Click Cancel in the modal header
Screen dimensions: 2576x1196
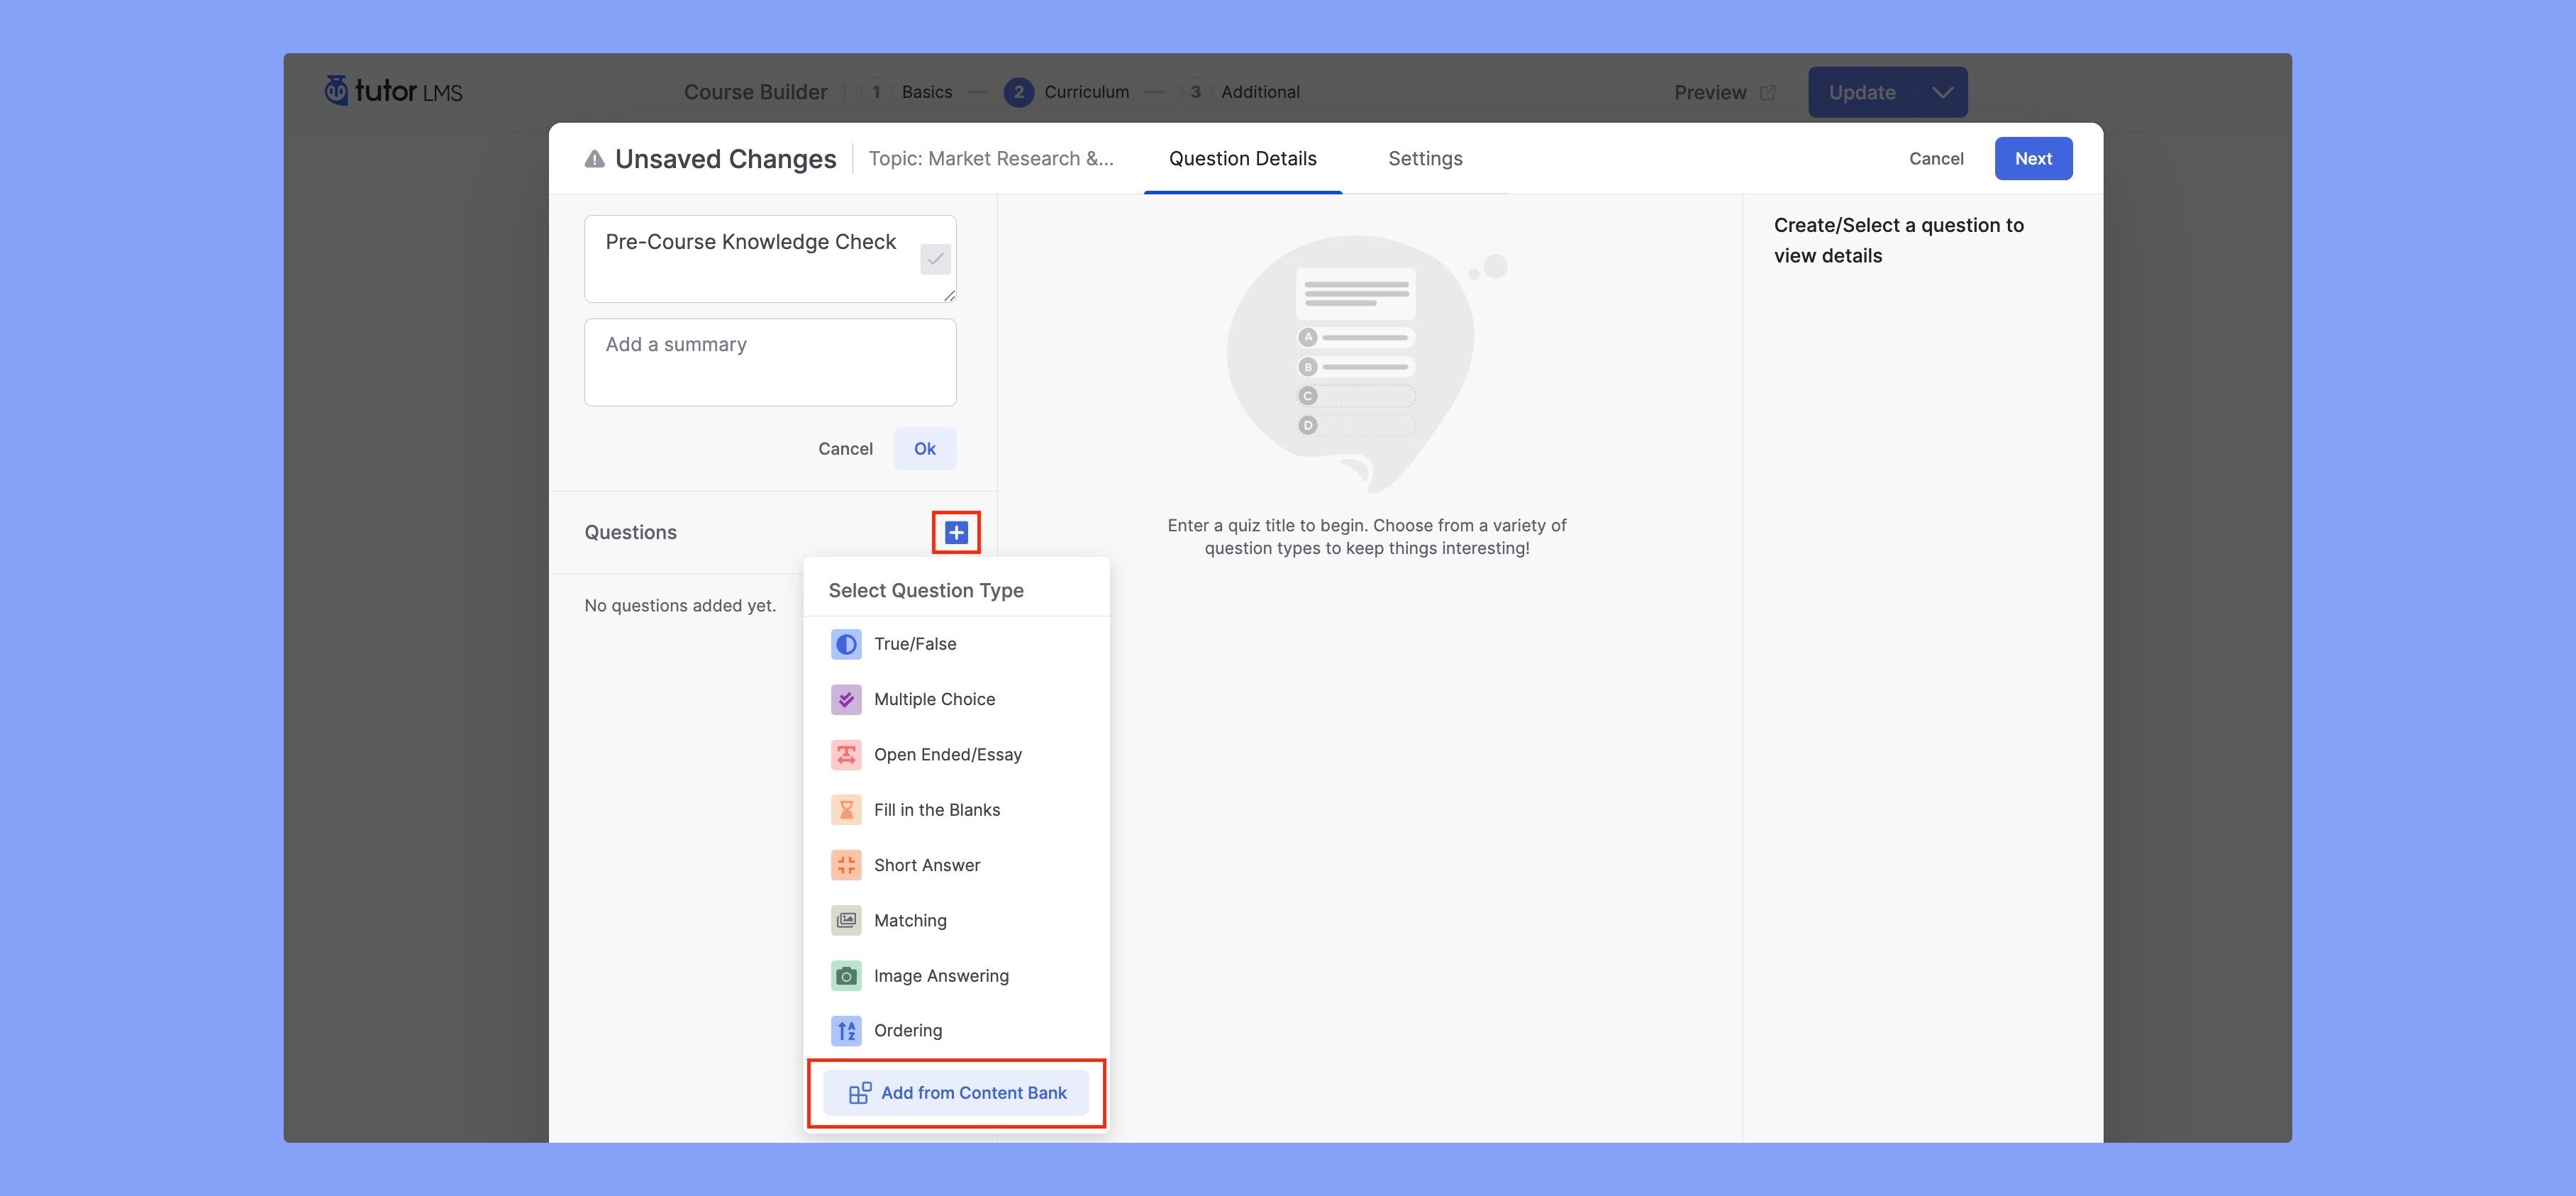pos(1936,159)
